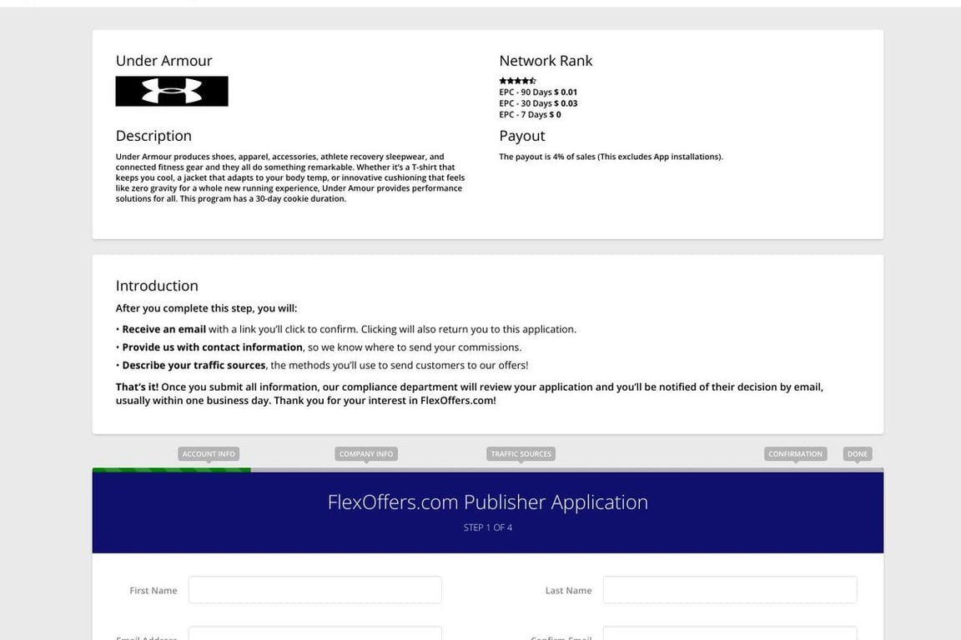Click the Email Address text box
961x640 pixels.
pyautogui.click(x=314, y=635)
